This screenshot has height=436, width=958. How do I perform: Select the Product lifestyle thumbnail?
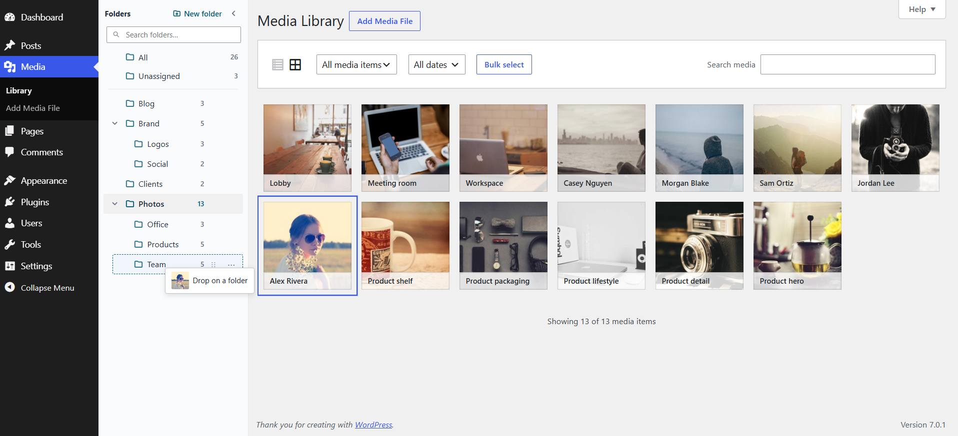coord(601,246)
